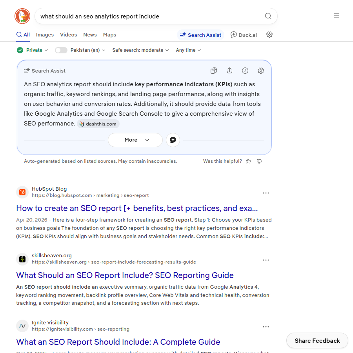Viewport: 353px width, 353px height.
Task: Open Duck.ai chat
Action: pyautogui.click(x=244, y=35)
